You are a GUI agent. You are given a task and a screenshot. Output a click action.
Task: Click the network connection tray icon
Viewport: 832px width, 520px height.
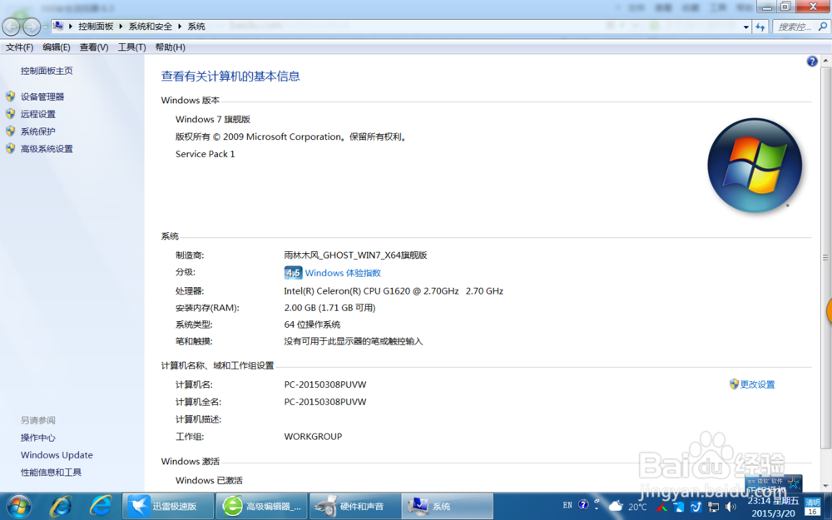(x=713, y=507)
